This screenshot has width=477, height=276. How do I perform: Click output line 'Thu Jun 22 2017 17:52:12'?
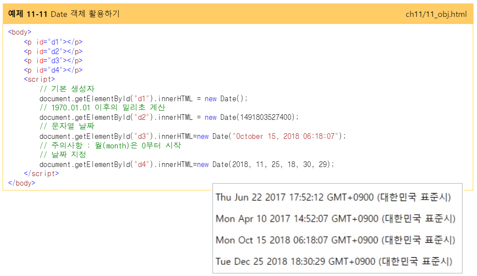point(333,197)
